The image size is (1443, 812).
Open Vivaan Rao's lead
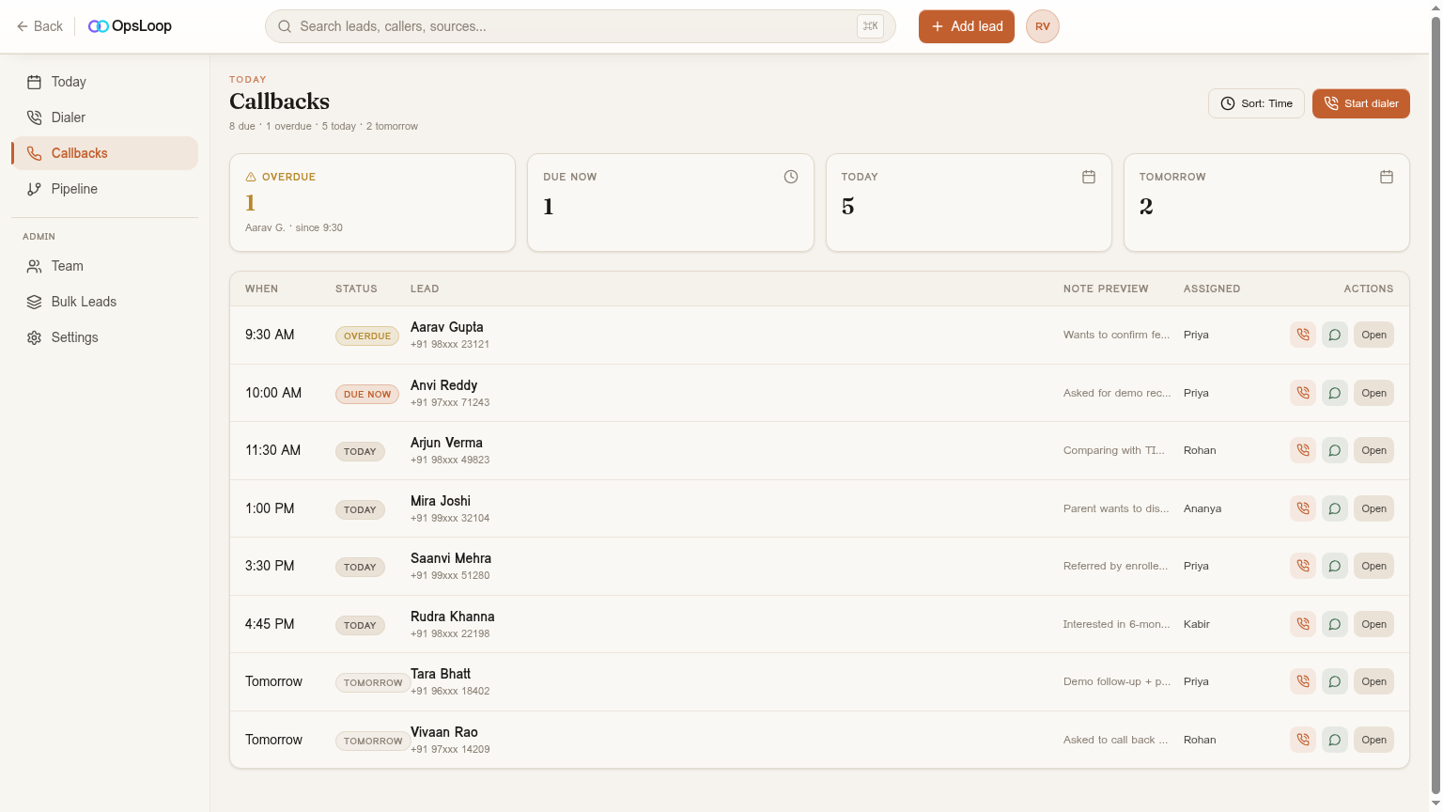[x=1373, y=740]
